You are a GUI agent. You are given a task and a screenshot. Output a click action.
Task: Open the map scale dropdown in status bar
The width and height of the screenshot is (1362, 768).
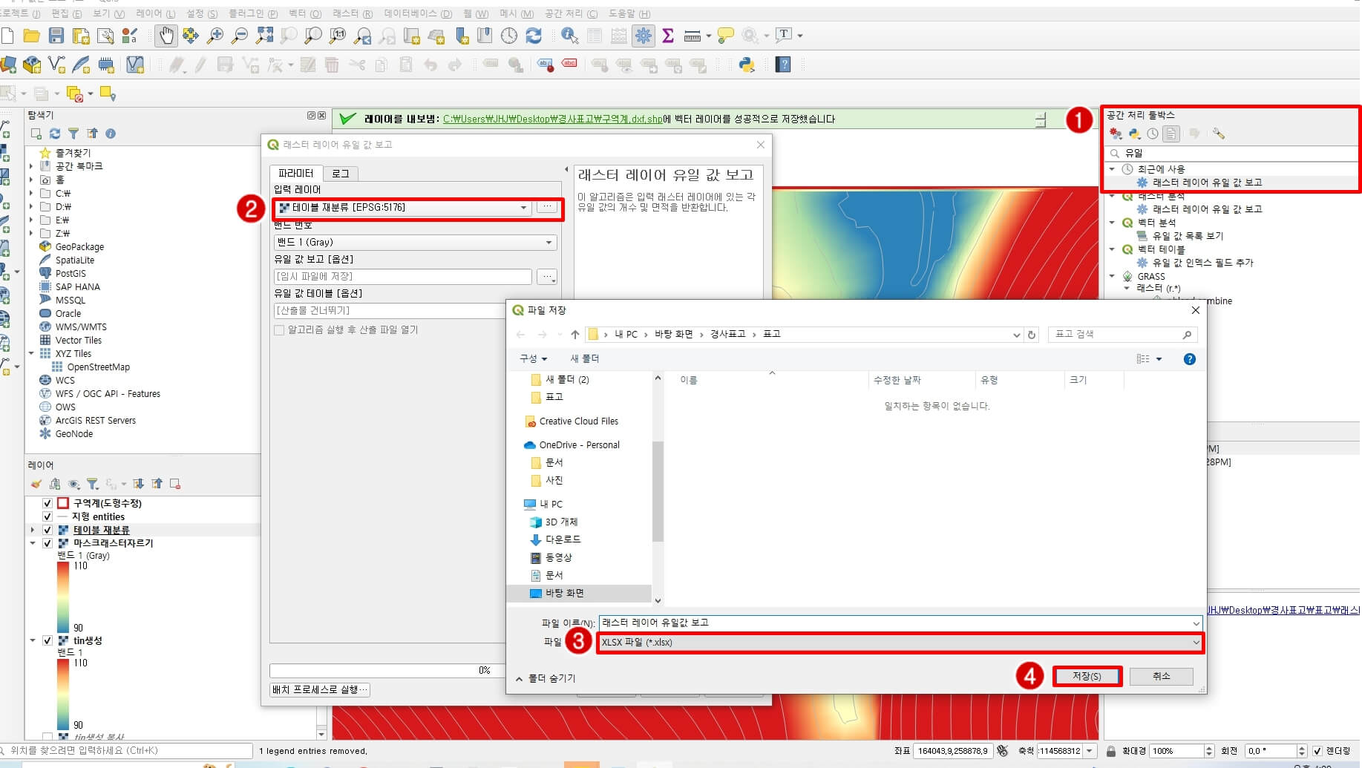(x=1090, y=751)
